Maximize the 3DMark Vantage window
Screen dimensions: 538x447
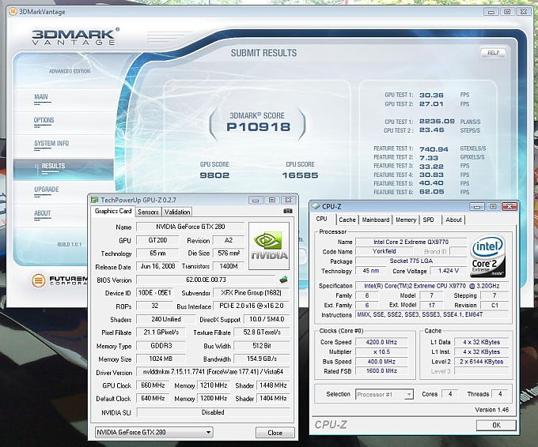507,12
